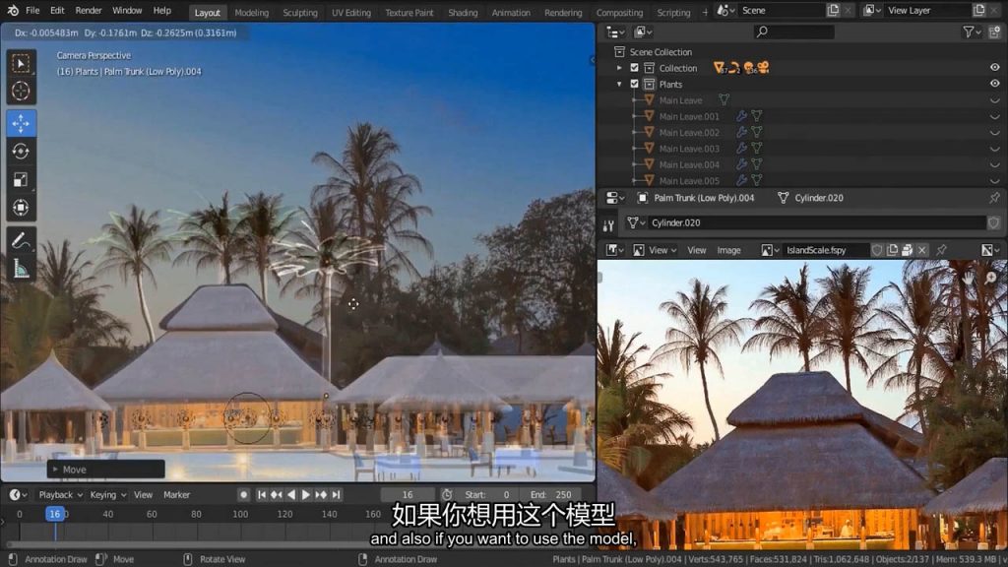1008x567 pixels.
Task: Click the fake user shield for Cylinder.020
Action: [x=994, y=222]
